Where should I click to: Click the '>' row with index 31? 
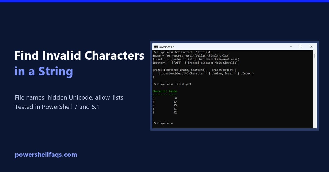[164, 109]
